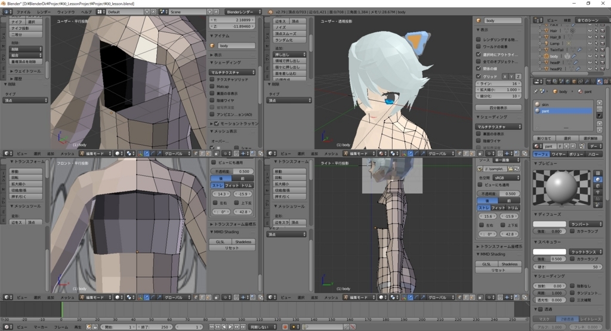Open 編集モード dropdown in front view header
This screenshot has width=611, height=331.
(95, 297)
